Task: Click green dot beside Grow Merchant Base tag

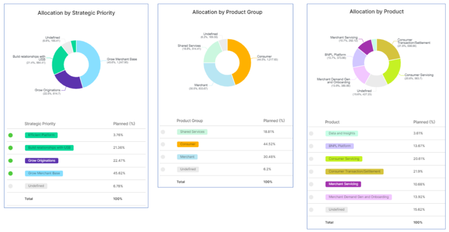Action: click(11, 173)
